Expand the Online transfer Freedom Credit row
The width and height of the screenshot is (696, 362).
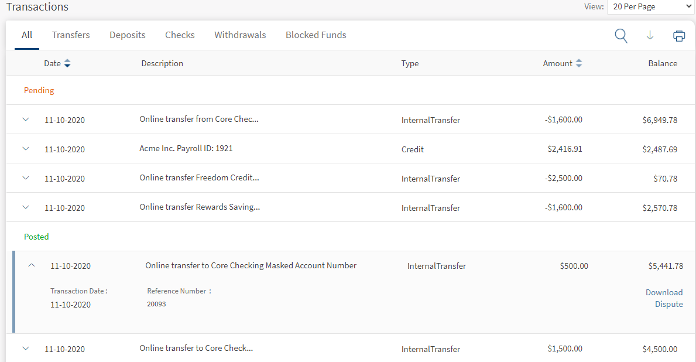click(25, 178)
